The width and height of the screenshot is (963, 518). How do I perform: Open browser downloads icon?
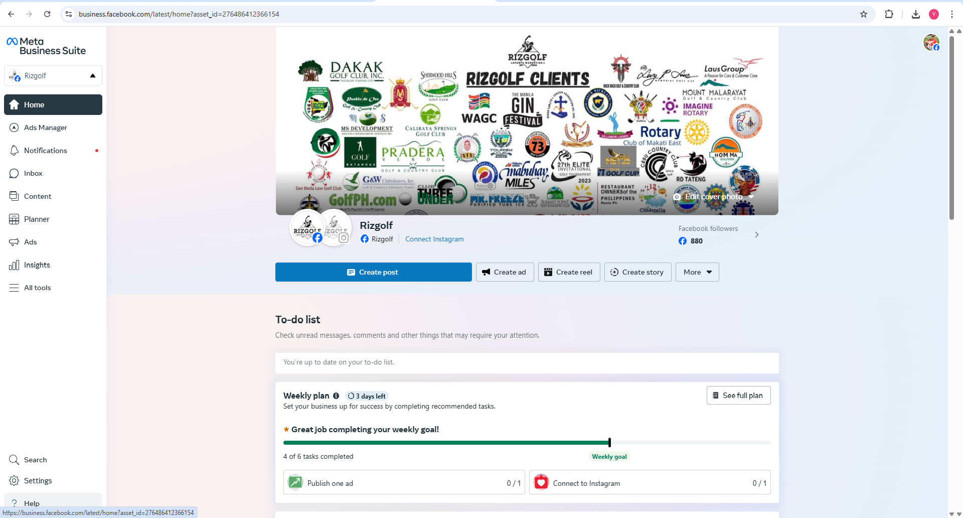point(916,14)
